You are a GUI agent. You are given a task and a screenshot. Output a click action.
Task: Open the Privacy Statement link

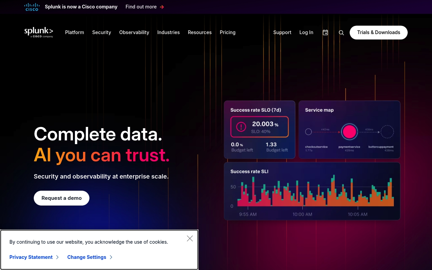tap(31, 257)
